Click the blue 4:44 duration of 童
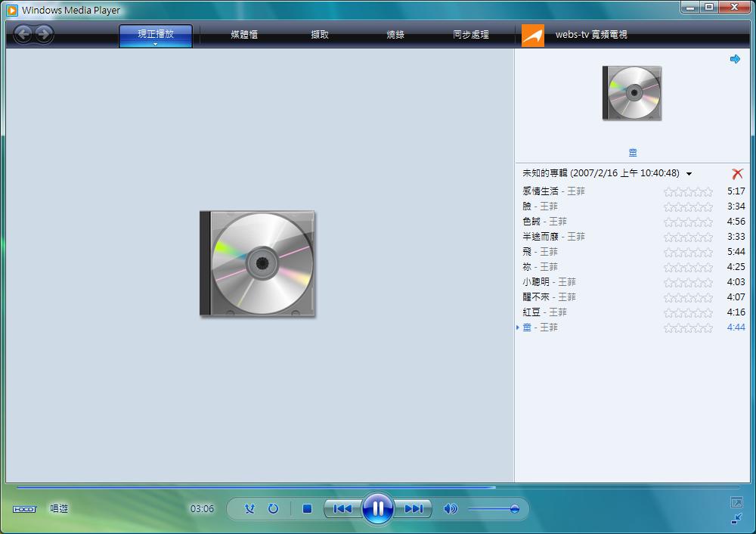 coord(736,328)
